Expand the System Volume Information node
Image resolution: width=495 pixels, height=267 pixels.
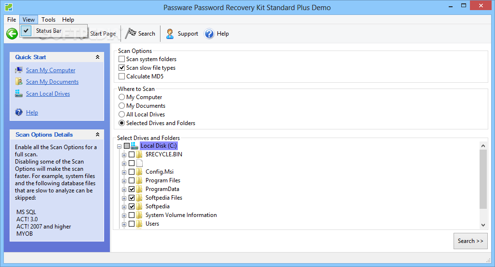tap(124, 216)
